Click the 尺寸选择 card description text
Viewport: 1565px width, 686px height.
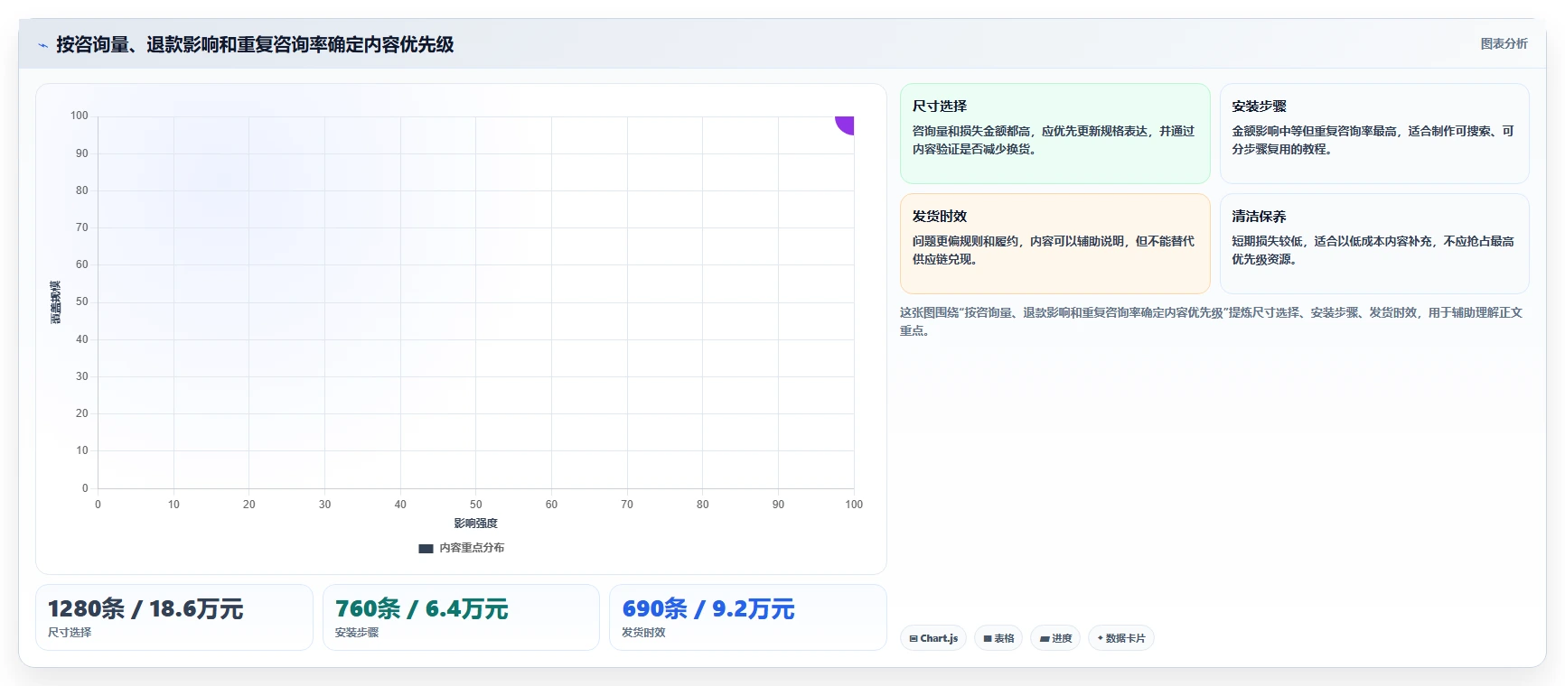(1054, 140)
